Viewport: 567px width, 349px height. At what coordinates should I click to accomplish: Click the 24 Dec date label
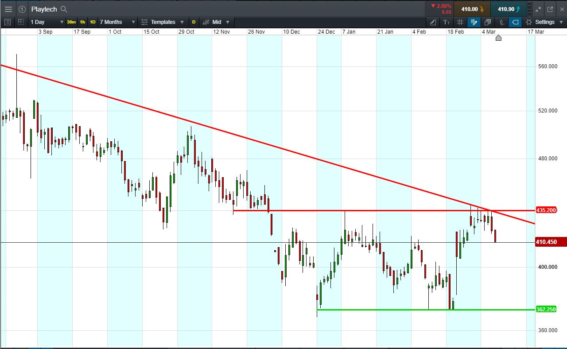pos(326,32)
